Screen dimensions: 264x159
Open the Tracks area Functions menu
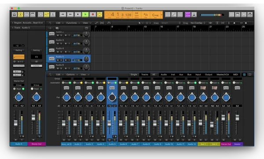[73, 23]
